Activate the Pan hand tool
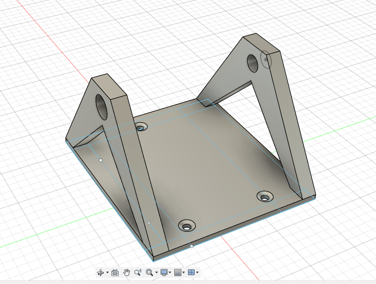Viewport: 376px width, 284px height. pos(127,272)
